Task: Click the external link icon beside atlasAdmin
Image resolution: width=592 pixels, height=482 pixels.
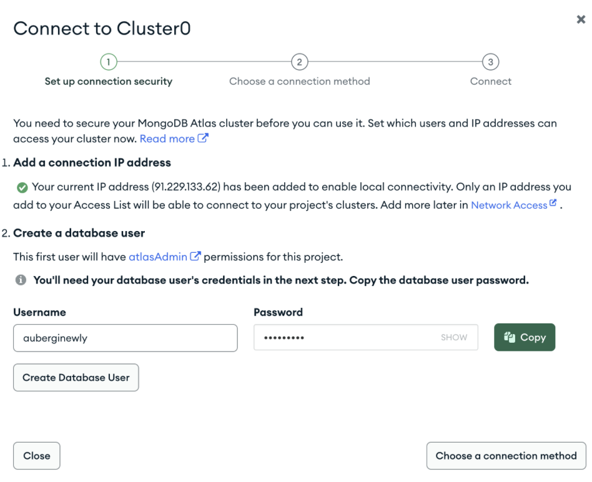Action: [195, 256]
